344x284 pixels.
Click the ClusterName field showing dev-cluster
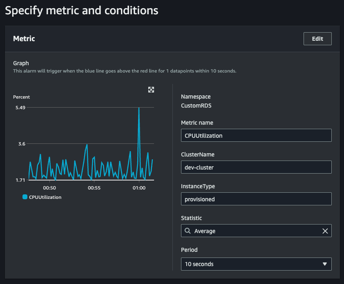pyautogui.click(x=256, y=167)
